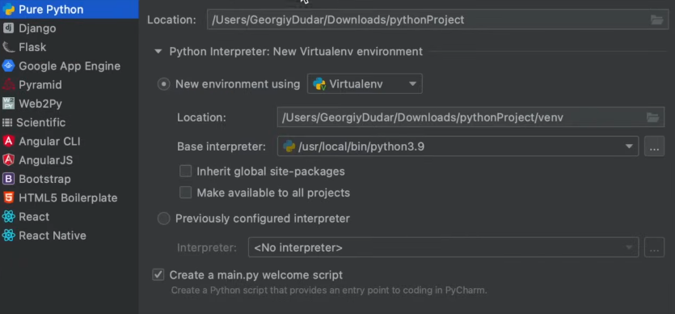Click the welcome script description text

click(329, 291)
